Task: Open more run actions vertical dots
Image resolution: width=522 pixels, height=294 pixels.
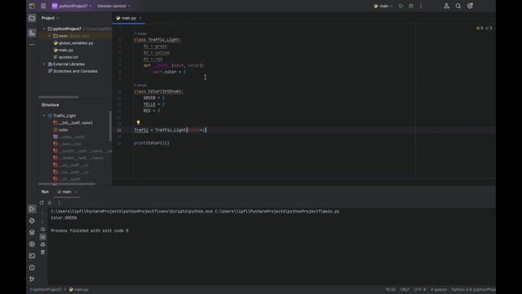Action: (x=421, y=6)
